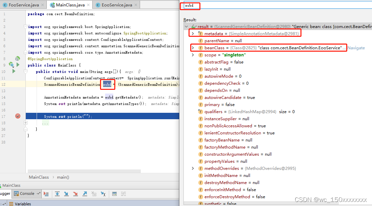Viewport: 372px width, 206px height.
Task: Open Evaluate Expression via calculator icon
Action: point(114,194)
